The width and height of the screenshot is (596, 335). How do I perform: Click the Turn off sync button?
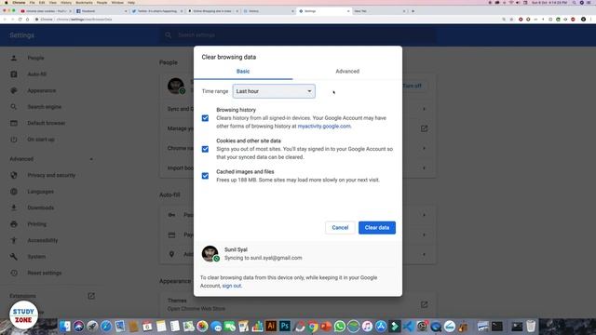coord(413,86)
